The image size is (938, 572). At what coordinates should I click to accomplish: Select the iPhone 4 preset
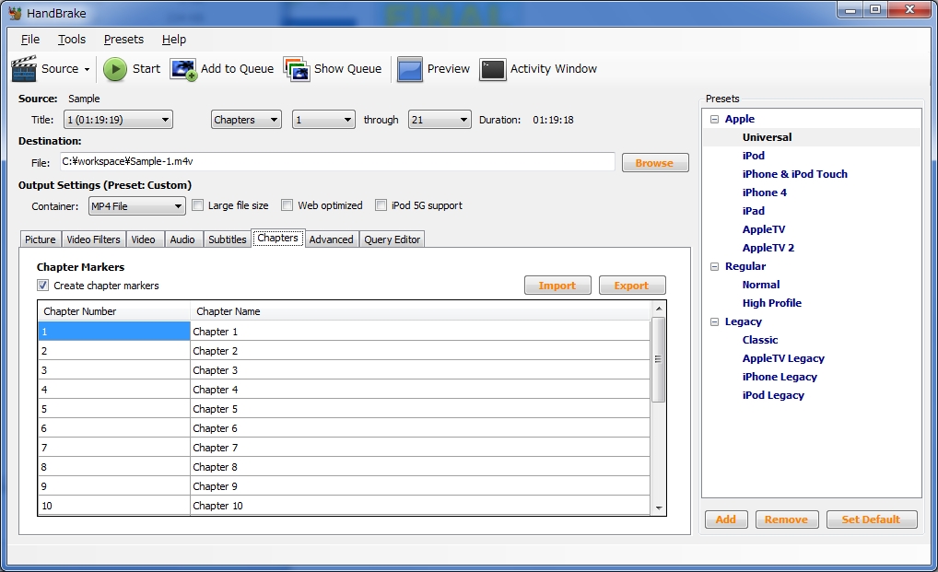(764, 193)
